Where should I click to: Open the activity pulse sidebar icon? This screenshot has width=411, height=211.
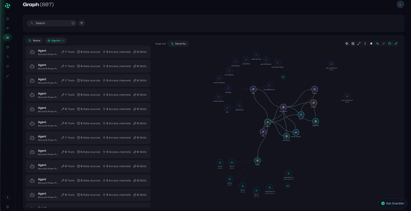pyautogui.click(x=8, y=57)
